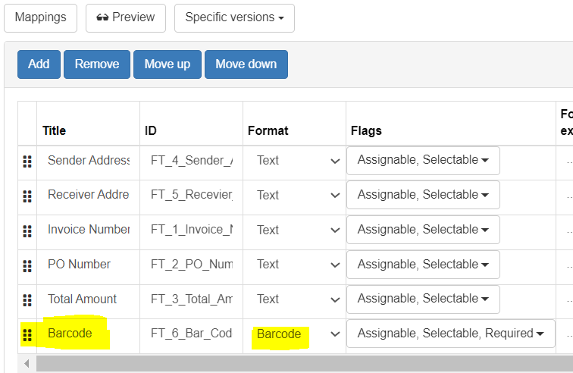Image resolution: width=573 pixels, height=373 pixels.
Task: Click the horizontal scrollbar below the table
Action: pyautogui.click(x=303, y=365)
